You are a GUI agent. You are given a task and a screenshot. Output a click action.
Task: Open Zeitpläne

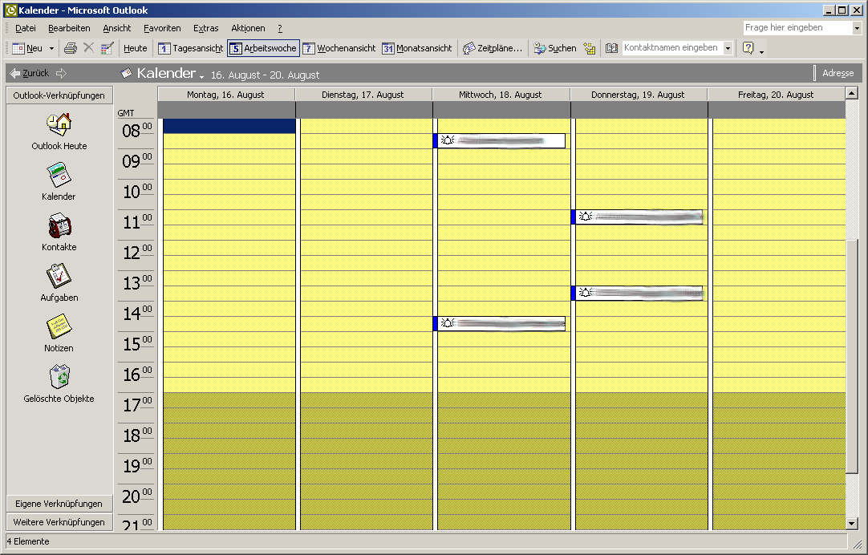coord(492,48)
